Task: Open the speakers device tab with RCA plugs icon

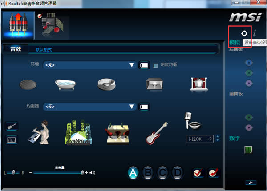Action: (18, 25)
